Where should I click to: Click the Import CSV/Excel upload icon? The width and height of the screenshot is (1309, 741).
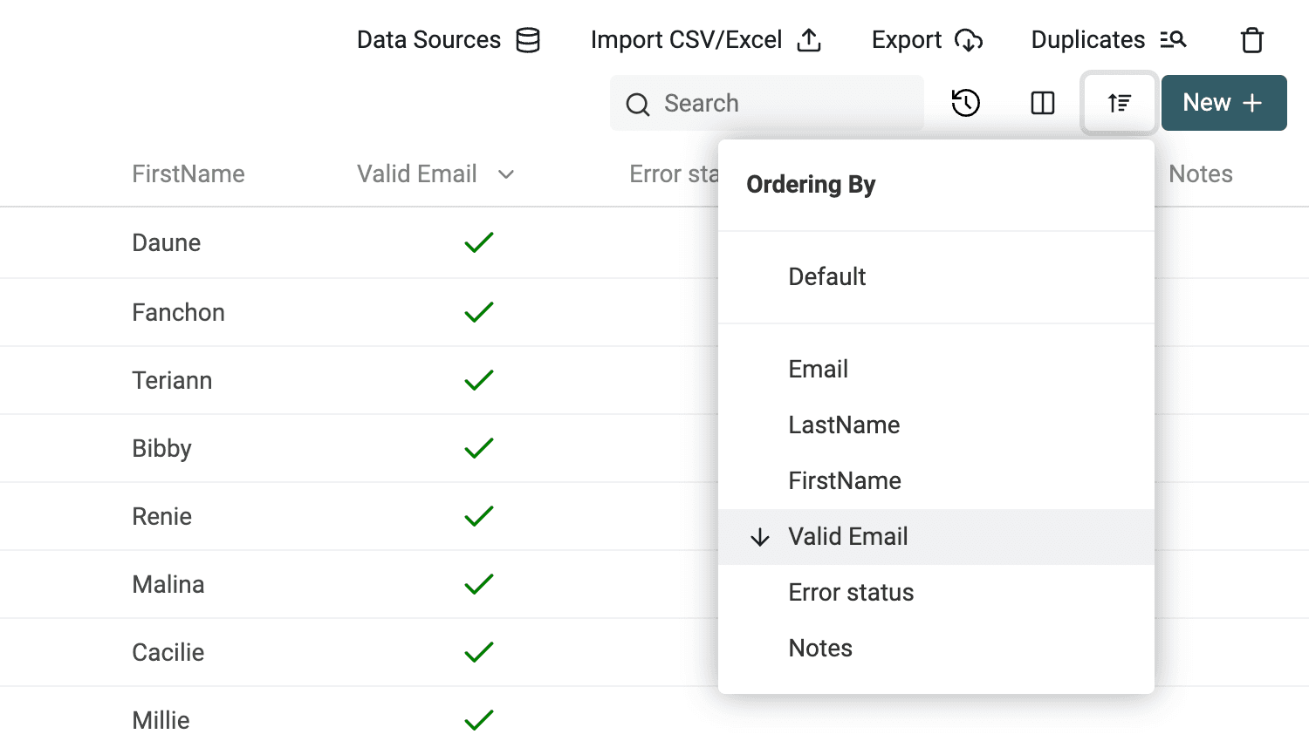tap(809, 40)
